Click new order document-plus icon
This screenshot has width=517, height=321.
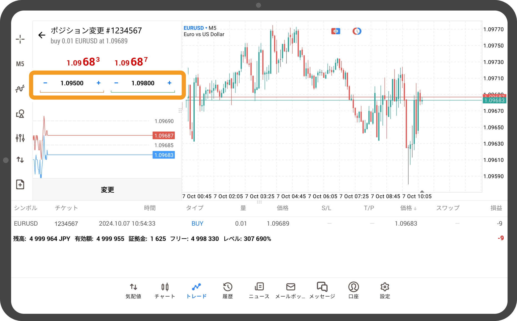tap(20, 184)
